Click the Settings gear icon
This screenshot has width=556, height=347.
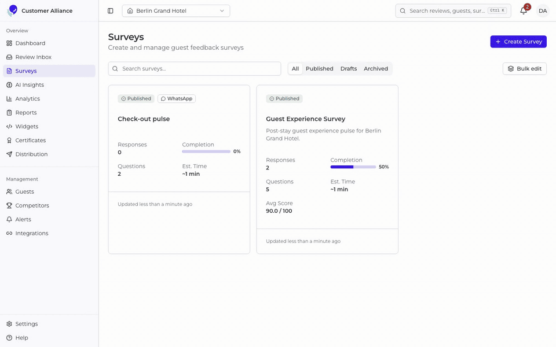click(9, 324)
